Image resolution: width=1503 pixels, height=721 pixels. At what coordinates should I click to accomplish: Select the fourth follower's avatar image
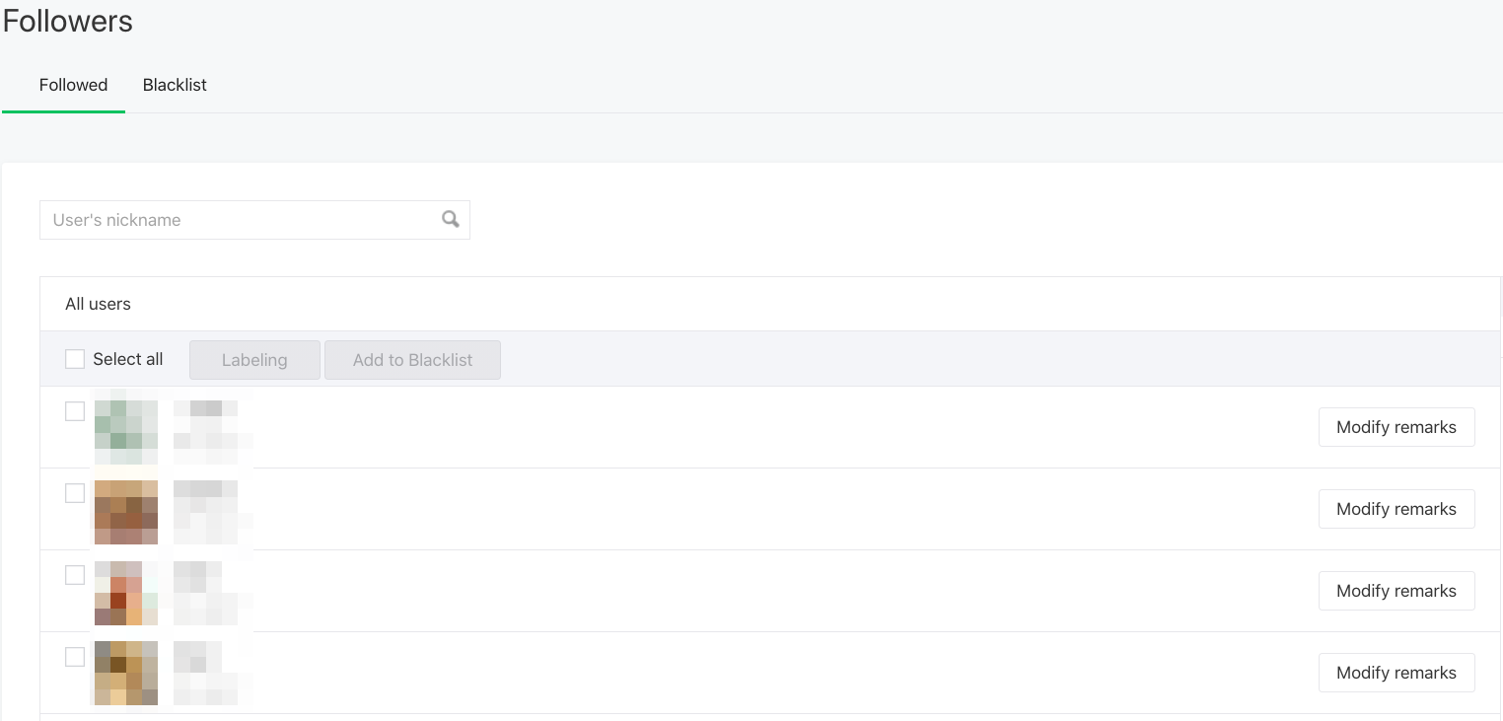tap(125, 675)
